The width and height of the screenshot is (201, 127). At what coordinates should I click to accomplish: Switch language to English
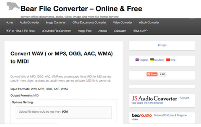(144, 60)
